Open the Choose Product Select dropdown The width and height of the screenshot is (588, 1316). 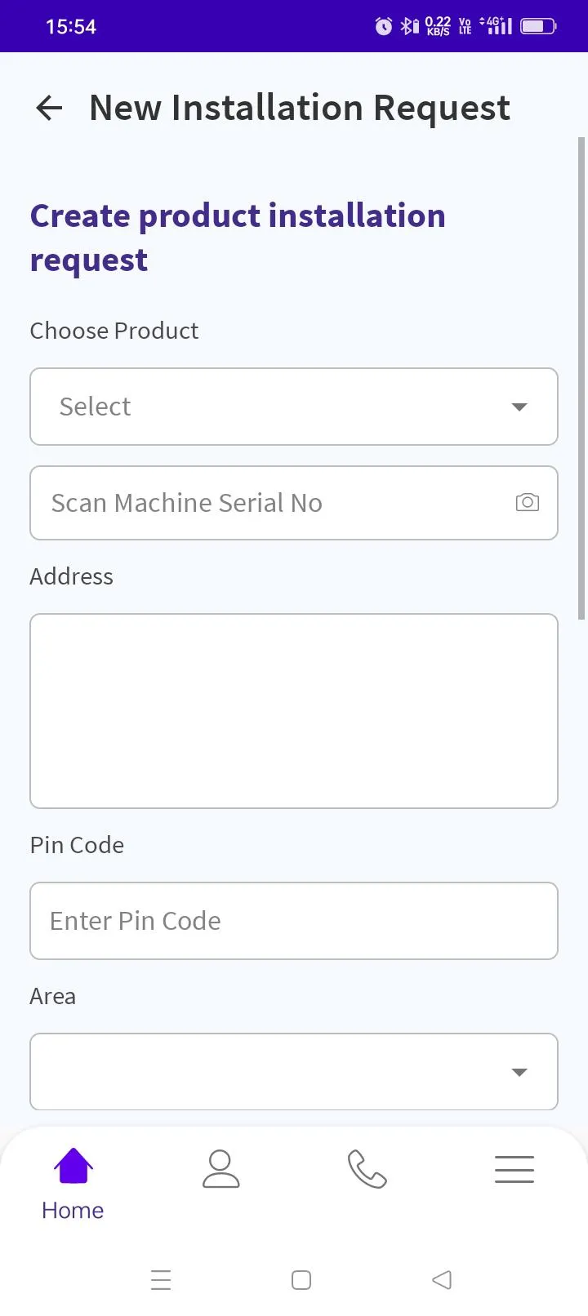click(x=278, y=407)
